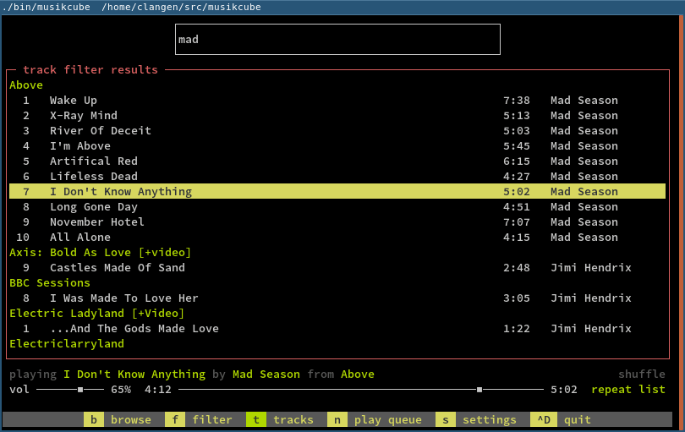Toggle the repeat list mode
The height and width of the screenshot is (432, 685).
point(628,390)
